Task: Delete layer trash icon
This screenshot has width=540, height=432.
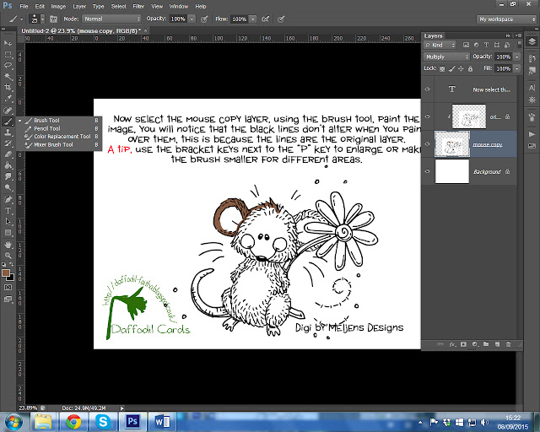Action: (509, 344)
